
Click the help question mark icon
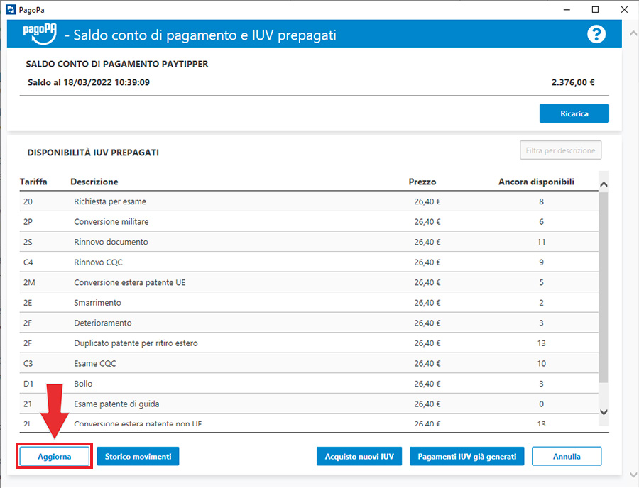pos(596,34)
